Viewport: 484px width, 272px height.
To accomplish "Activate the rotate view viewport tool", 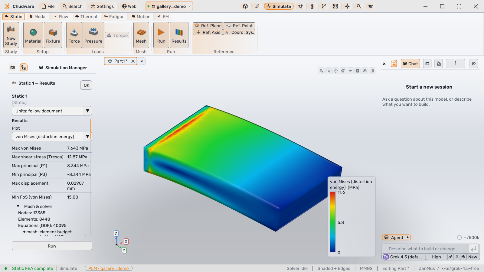I will 343,71.
